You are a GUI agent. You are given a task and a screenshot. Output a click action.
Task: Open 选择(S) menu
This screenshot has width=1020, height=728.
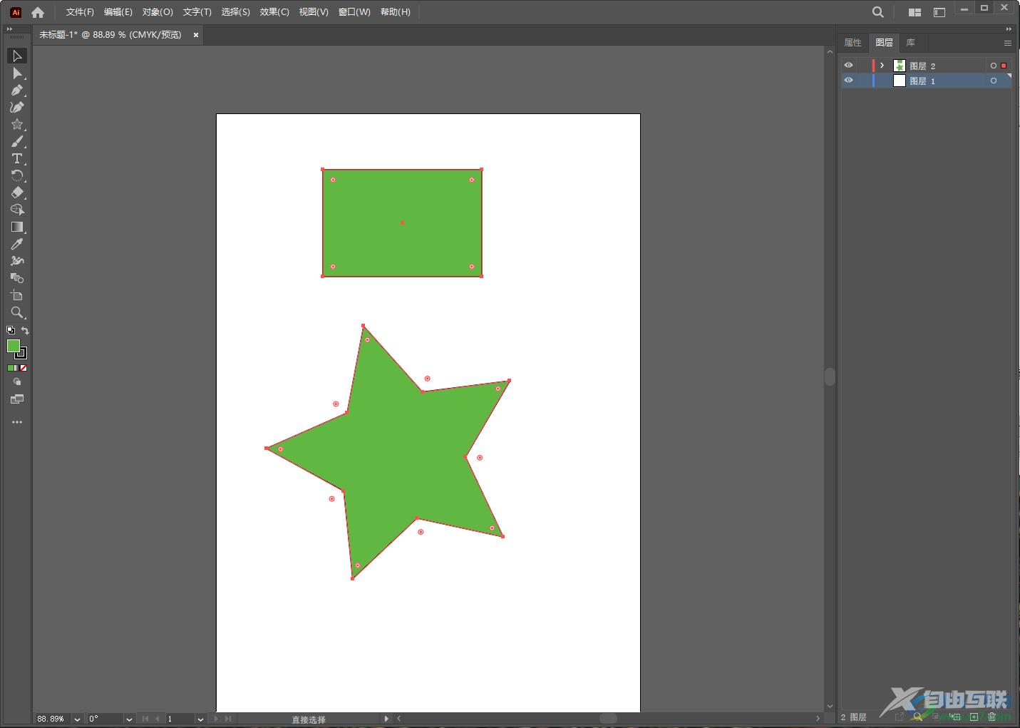pos(235,12)
